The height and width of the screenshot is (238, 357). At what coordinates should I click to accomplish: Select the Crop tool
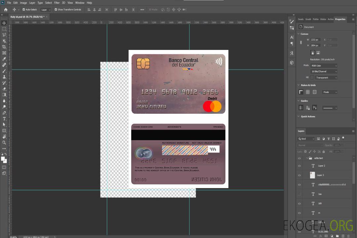pyautogui.click(x=4, y=47)
